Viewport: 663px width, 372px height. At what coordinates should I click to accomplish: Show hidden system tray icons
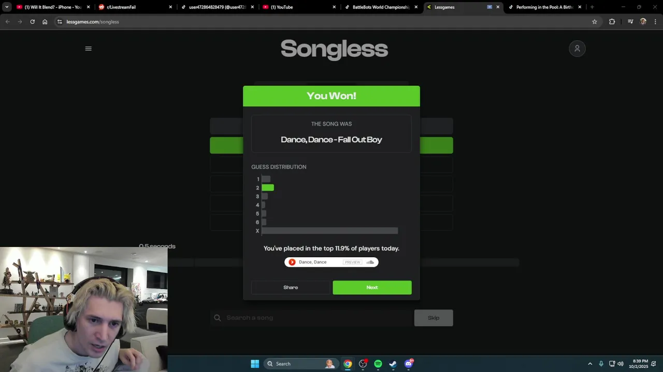pyautogui.click(x=589, y=364)
